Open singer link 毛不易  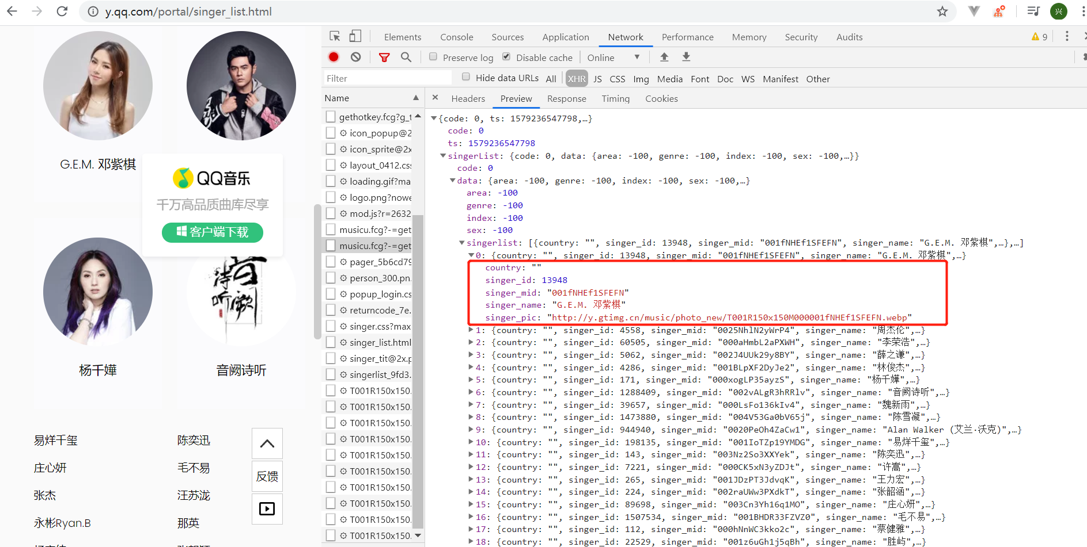tap(194, 468)
